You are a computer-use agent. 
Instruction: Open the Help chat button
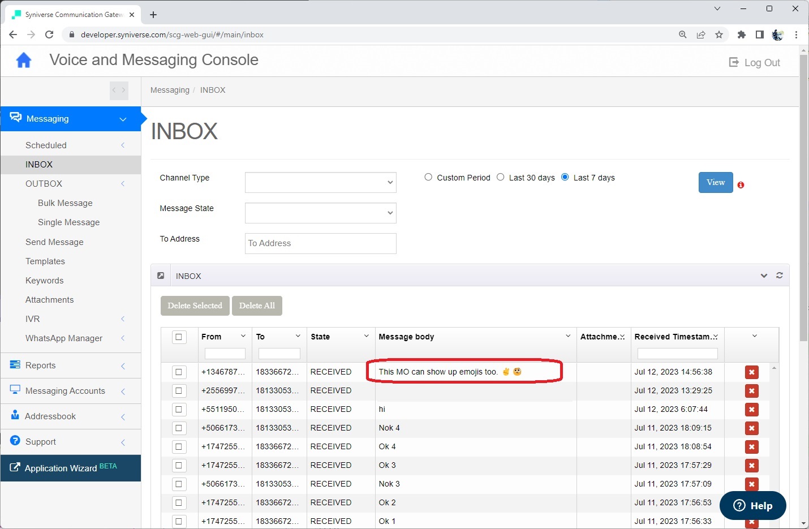click(x=752, y=506)
